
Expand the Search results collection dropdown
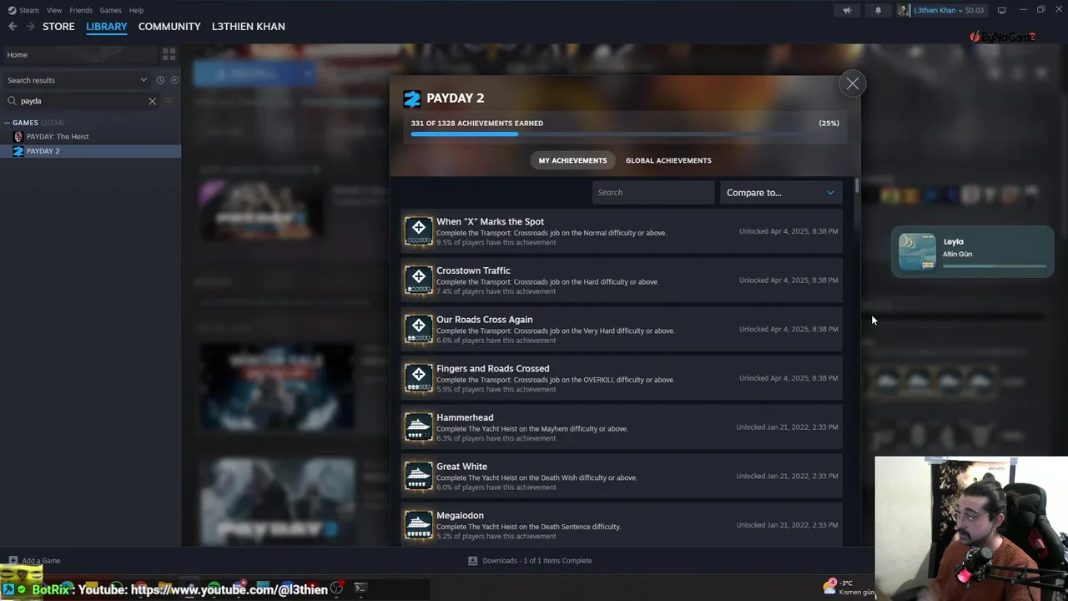coord(77,80)
